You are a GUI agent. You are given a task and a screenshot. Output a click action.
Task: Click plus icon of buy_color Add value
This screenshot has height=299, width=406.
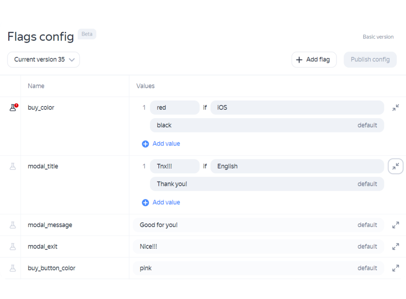(x=145, y=144)
